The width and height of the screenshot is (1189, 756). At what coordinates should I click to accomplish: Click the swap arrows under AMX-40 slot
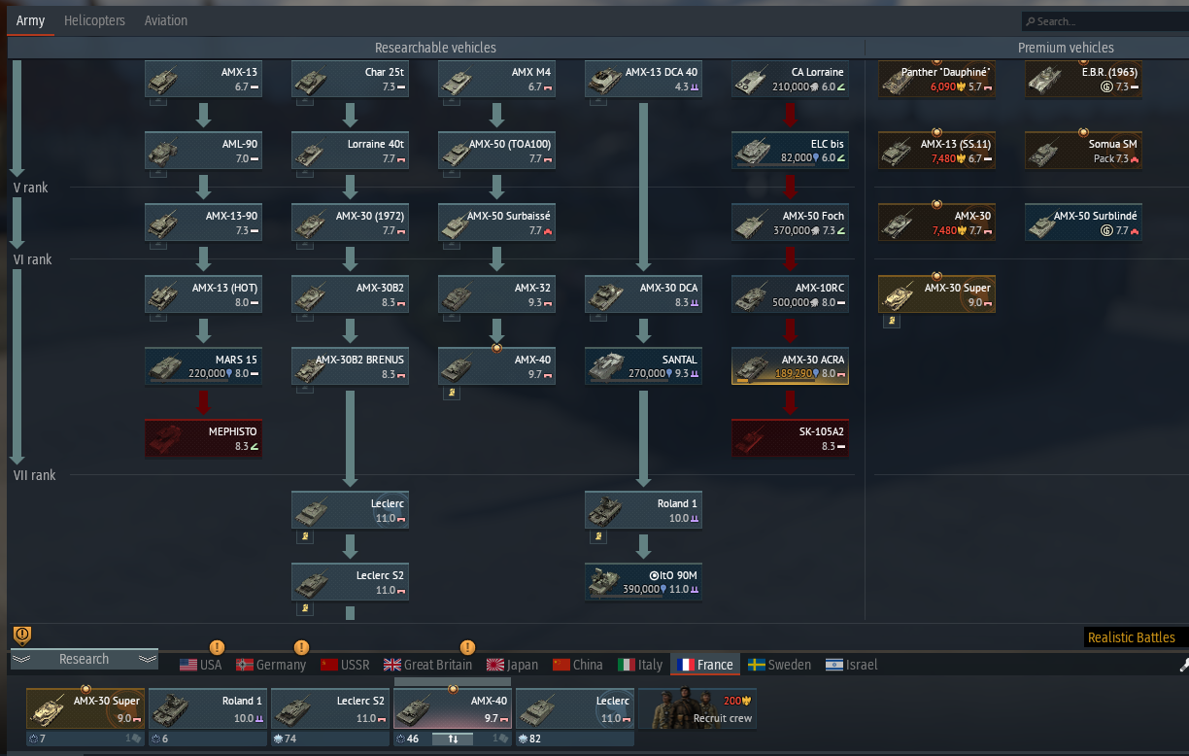(x=453, y=739)
